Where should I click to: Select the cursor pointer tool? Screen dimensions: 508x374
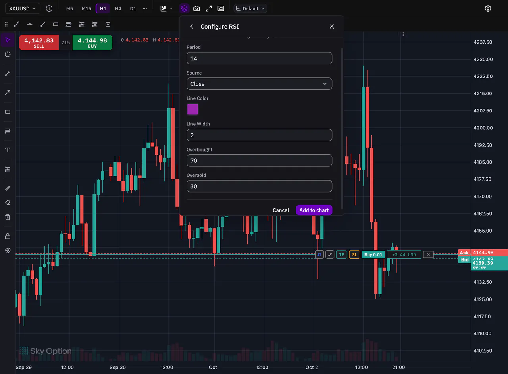point(8,40)
